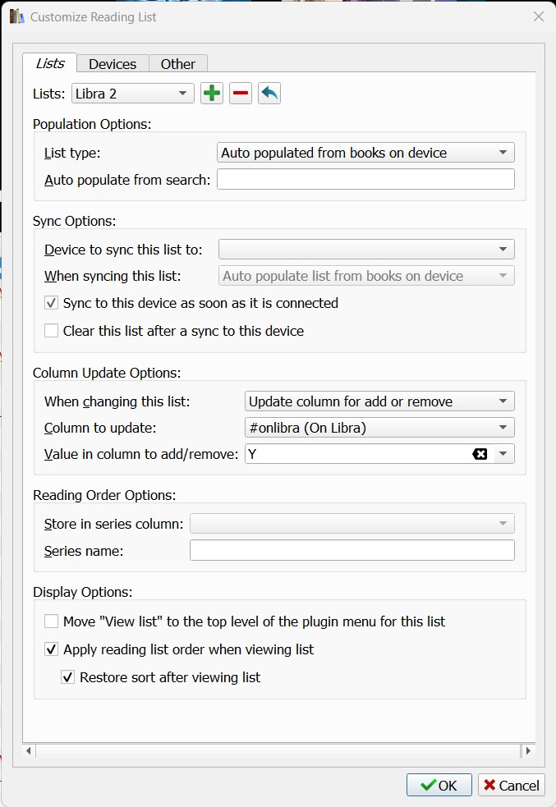The height and width of the screenshot is (807, 556).
Task: Click the green plus add list icon
Action: pyautogui.click(x=212, y=94)
